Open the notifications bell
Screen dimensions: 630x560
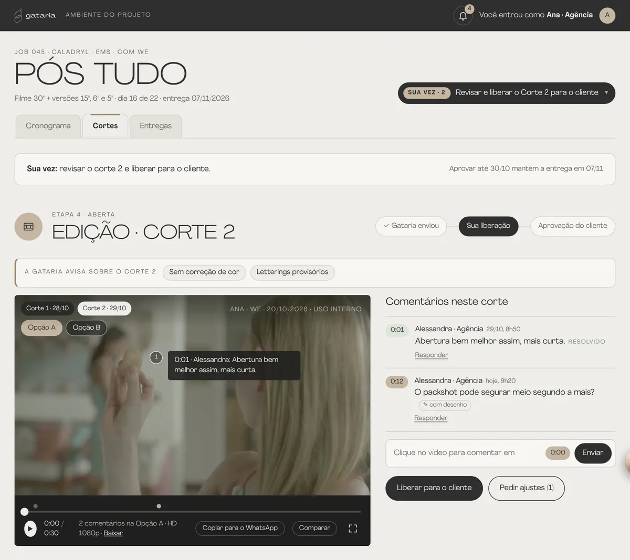tap(463, 15)
